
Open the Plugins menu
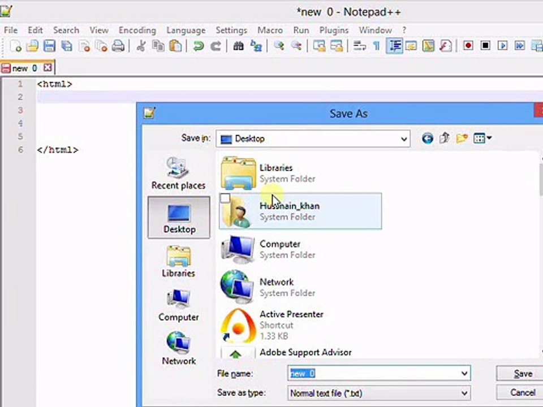pos(334,31)
